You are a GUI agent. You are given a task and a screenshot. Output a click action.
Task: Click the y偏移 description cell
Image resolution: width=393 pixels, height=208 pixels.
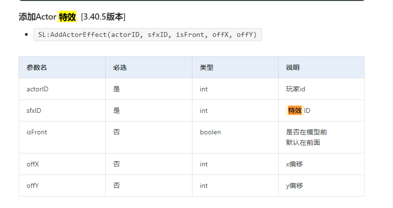coord(294,186)
